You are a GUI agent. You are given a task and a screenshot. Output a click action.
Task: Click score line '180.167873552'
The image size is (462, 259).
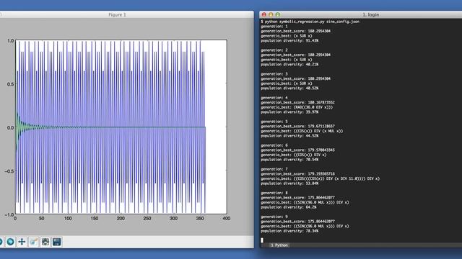[297, 102]
